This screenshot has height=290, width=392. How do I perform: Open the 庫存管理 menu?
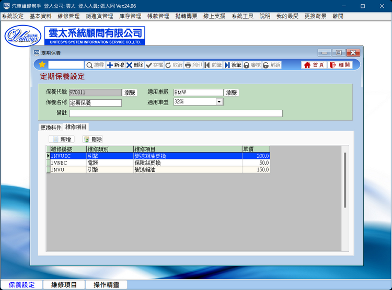[130, 16]
